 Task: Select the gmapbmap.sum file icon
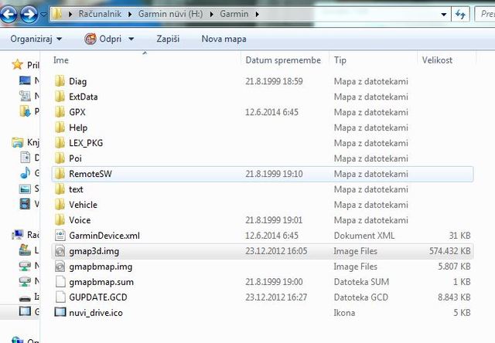pyautogui.click(x=60, y=282)
